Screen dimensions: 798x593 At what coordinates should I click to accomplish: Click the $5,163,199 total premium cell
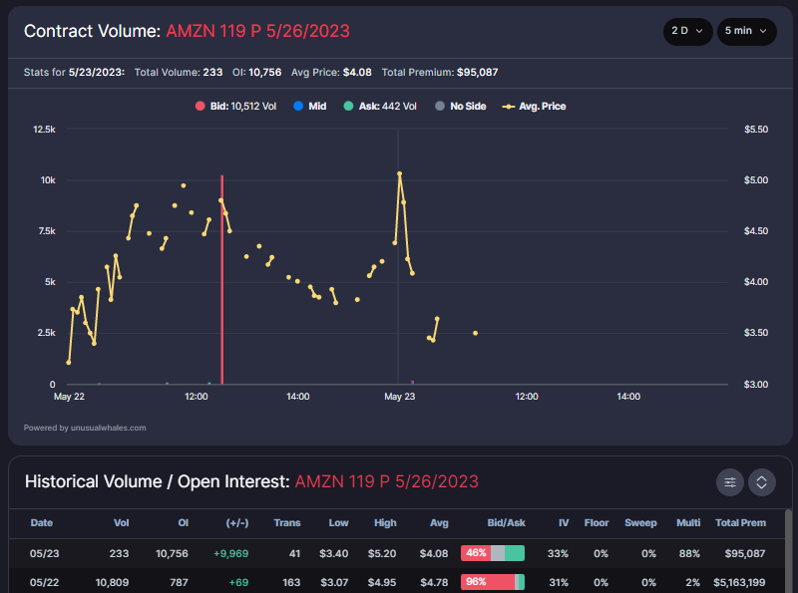coord(739,582)
